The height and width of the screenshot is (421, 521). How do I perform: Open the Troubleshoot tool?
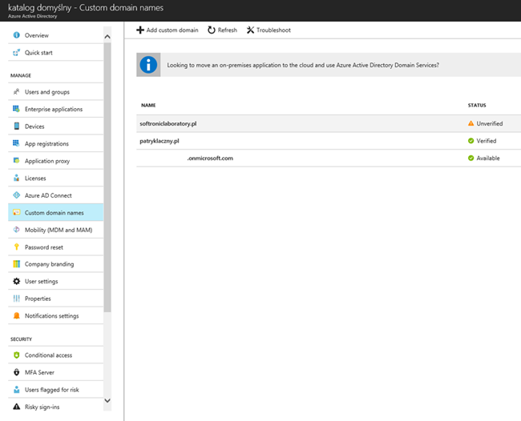pos(269,30)
